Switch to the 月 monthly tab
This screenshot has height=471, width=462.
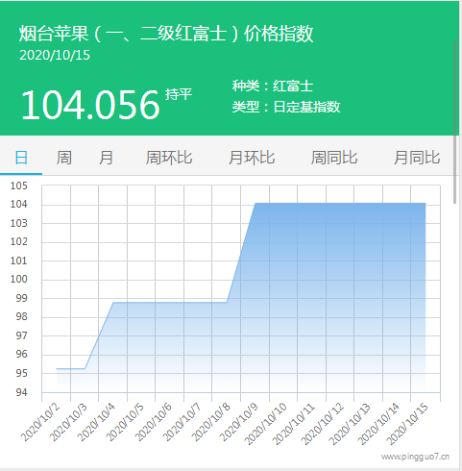coord(106,158)
